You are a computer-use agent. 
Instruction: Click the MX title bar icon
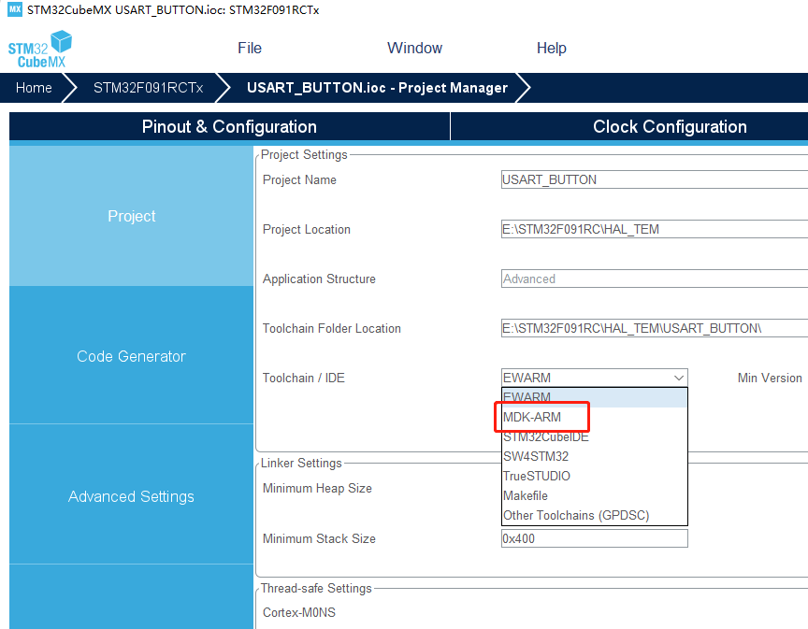(x=15, y=9)
